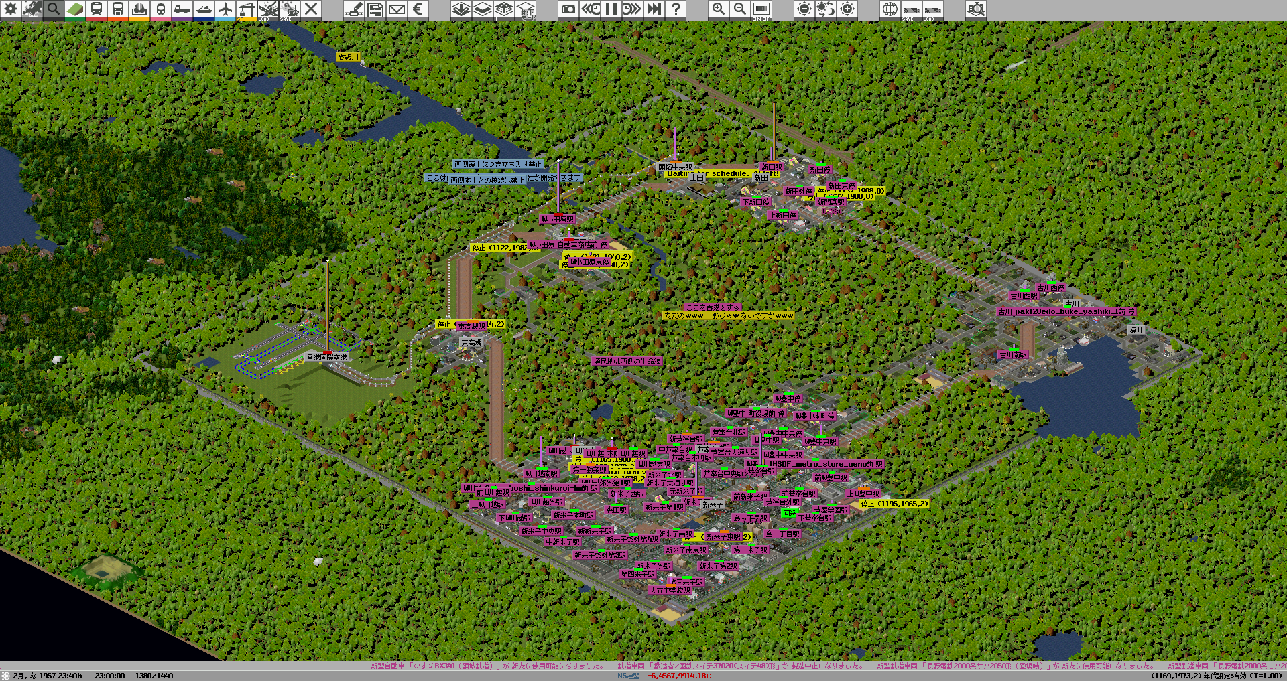Open the road truck tools
The height and width of the screenshot is (681, 1287).
(x=182, y=9)
